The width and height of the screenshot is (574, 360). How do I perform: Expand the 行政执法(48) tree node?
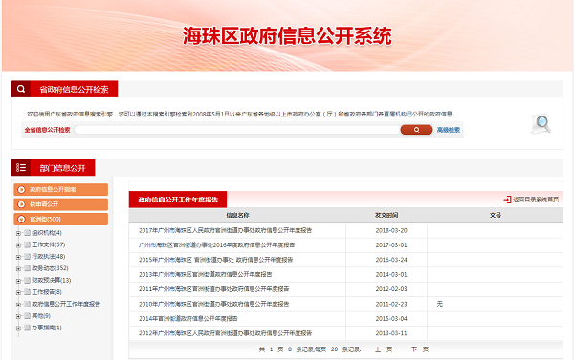click(x=18, y=257)
